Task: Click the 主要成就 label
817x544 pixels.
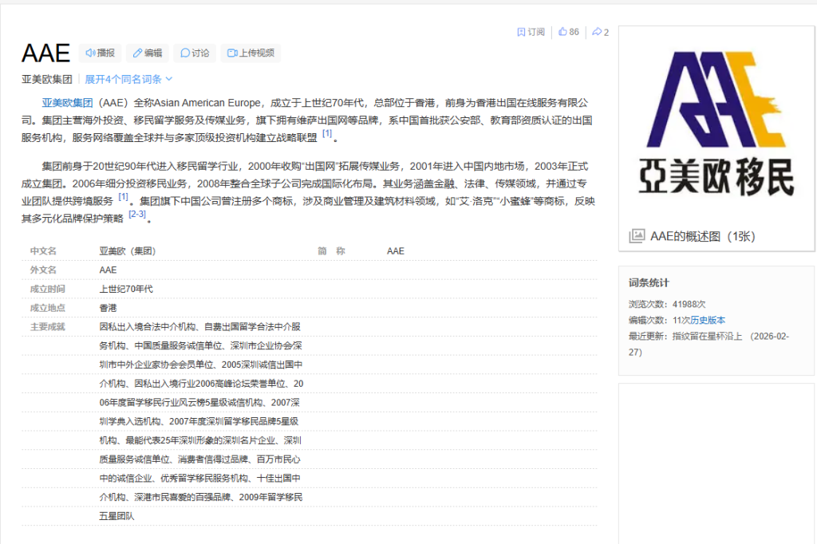Action: pyautogui.click(x=47, y=327)
